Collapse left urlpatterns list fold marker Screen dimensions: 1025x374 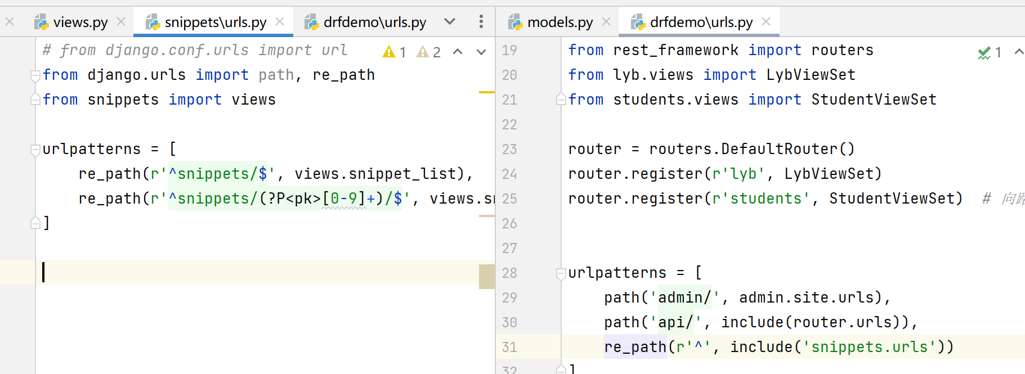tap(35, 150)
